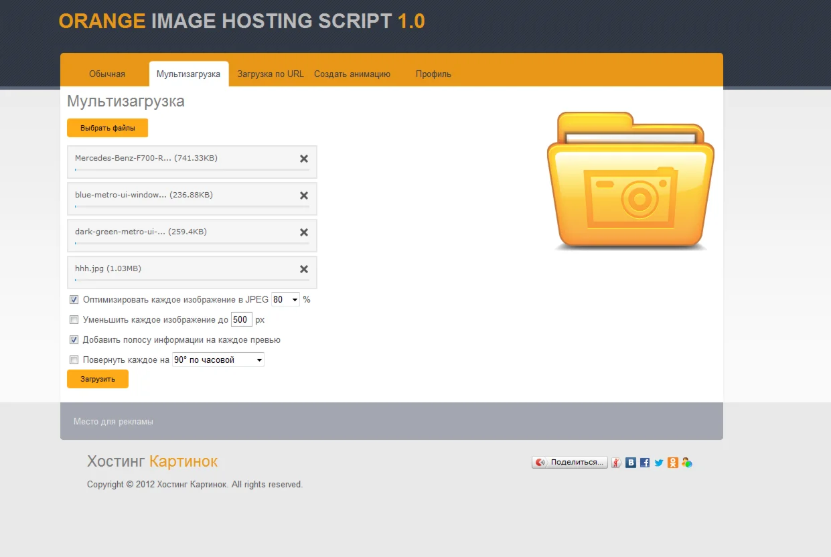Click the dark-green-metro-ui progress bar

point(192,244)
